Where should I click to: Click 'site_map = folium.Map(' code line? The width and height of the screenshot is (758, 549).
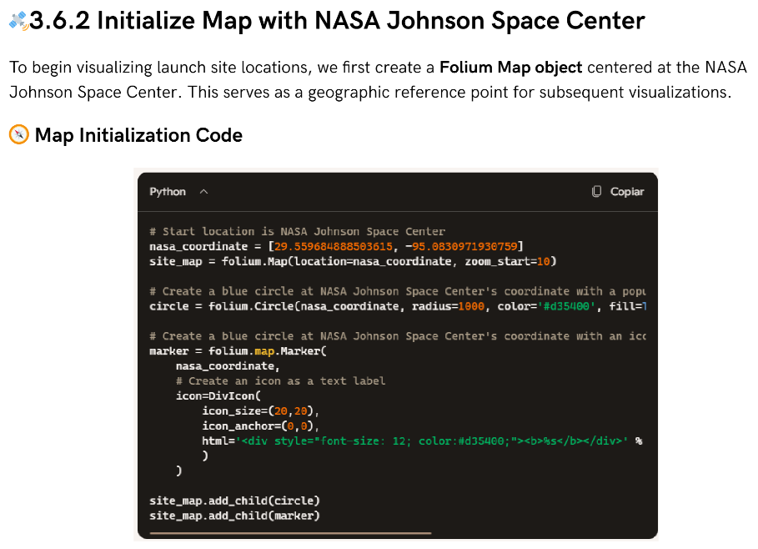[x=353, y=261]
